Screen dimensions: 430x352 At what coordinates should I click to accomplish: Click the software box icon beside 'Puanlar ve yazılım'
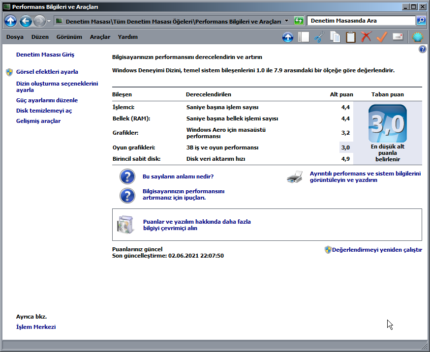pyautogui.click(x=125, y=225)
